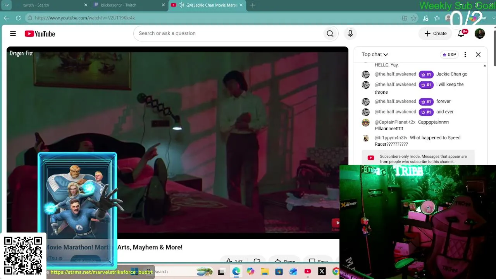Reload the YouTube page
496x279 pixels.
tap(18, 18)
